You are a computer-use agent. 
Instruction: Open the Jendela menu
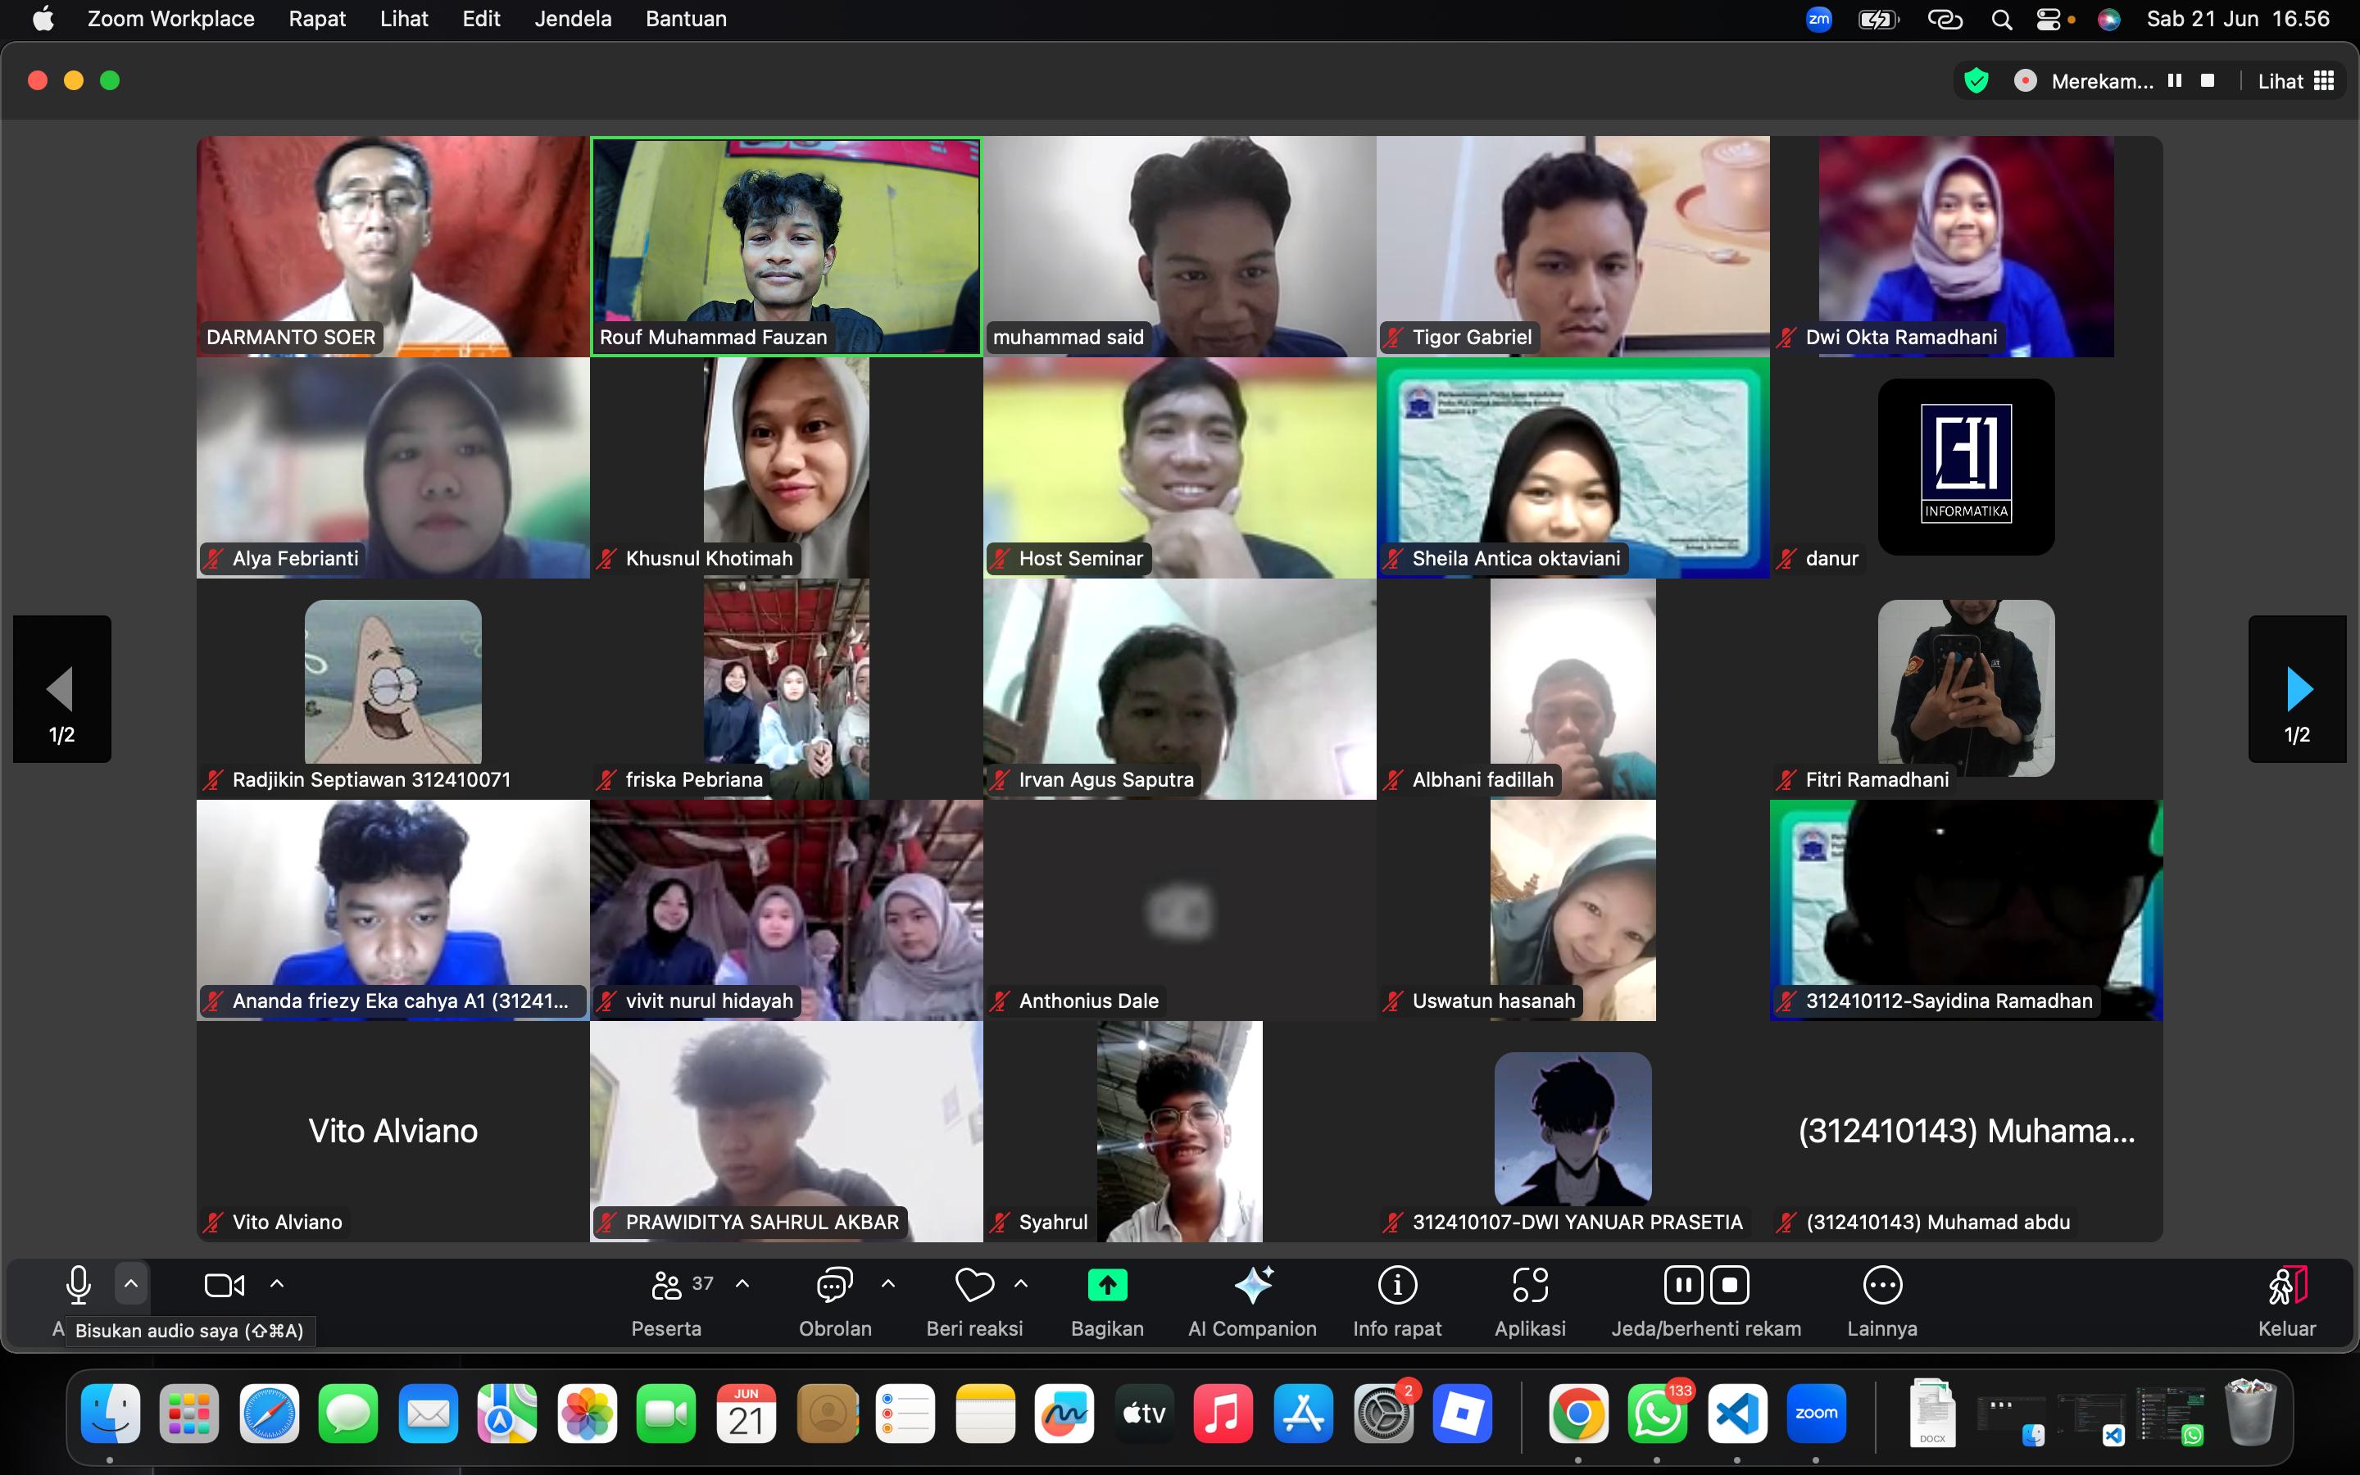[573, 19]
